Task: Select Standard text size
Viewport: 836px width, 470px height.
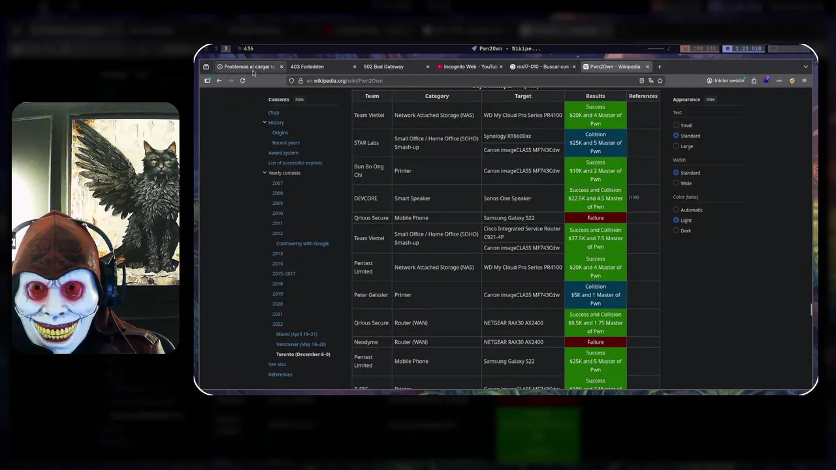Action: [676, 136]
